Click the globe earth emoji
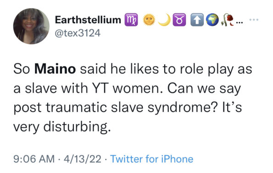The image size is (273, 173). click(x=212, y=20)
